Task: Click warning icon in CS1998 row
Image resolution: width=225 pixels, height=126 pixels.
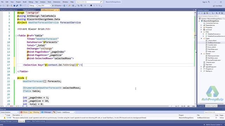Action: tap(5, 118)
